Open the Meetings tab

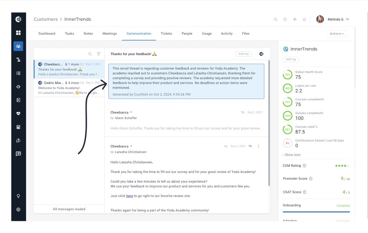(110, 34)
